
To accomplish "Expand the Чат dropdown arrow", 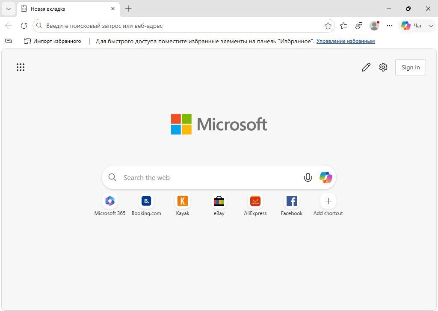I will (431, 26).
